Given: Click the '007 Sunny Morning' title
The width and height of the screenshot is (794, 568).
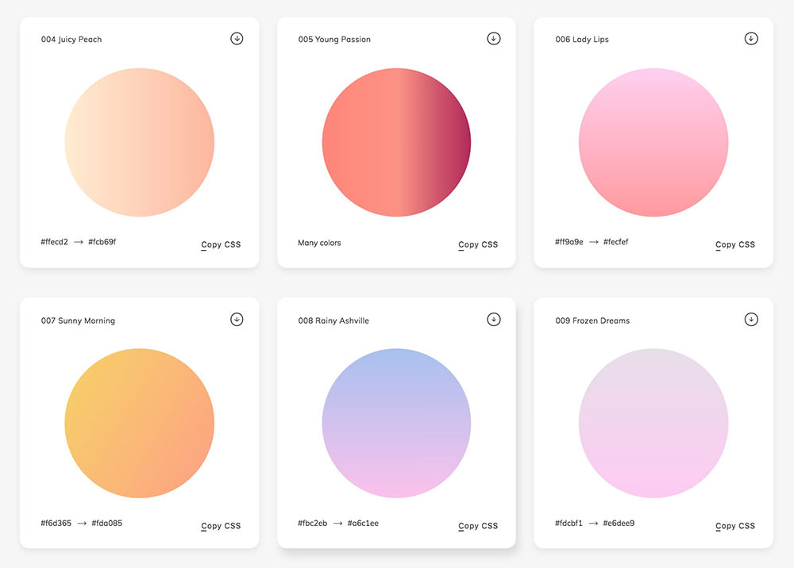Looking at the screenshot, I should point(78,320).
